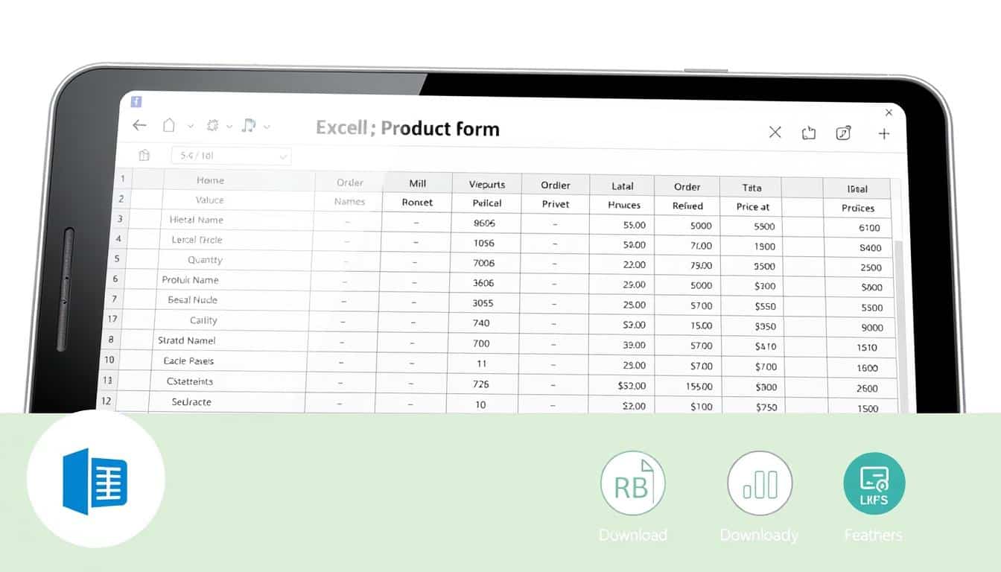Click the cell containing 3606

tap(483, 283)
